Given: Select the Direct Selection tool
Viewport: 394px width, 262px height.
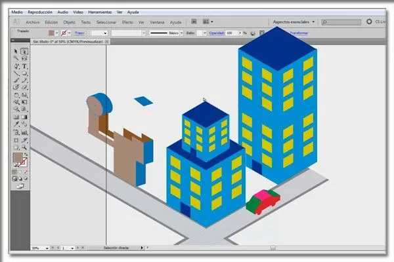Looking at the screenshot, I should coord(24,51).
